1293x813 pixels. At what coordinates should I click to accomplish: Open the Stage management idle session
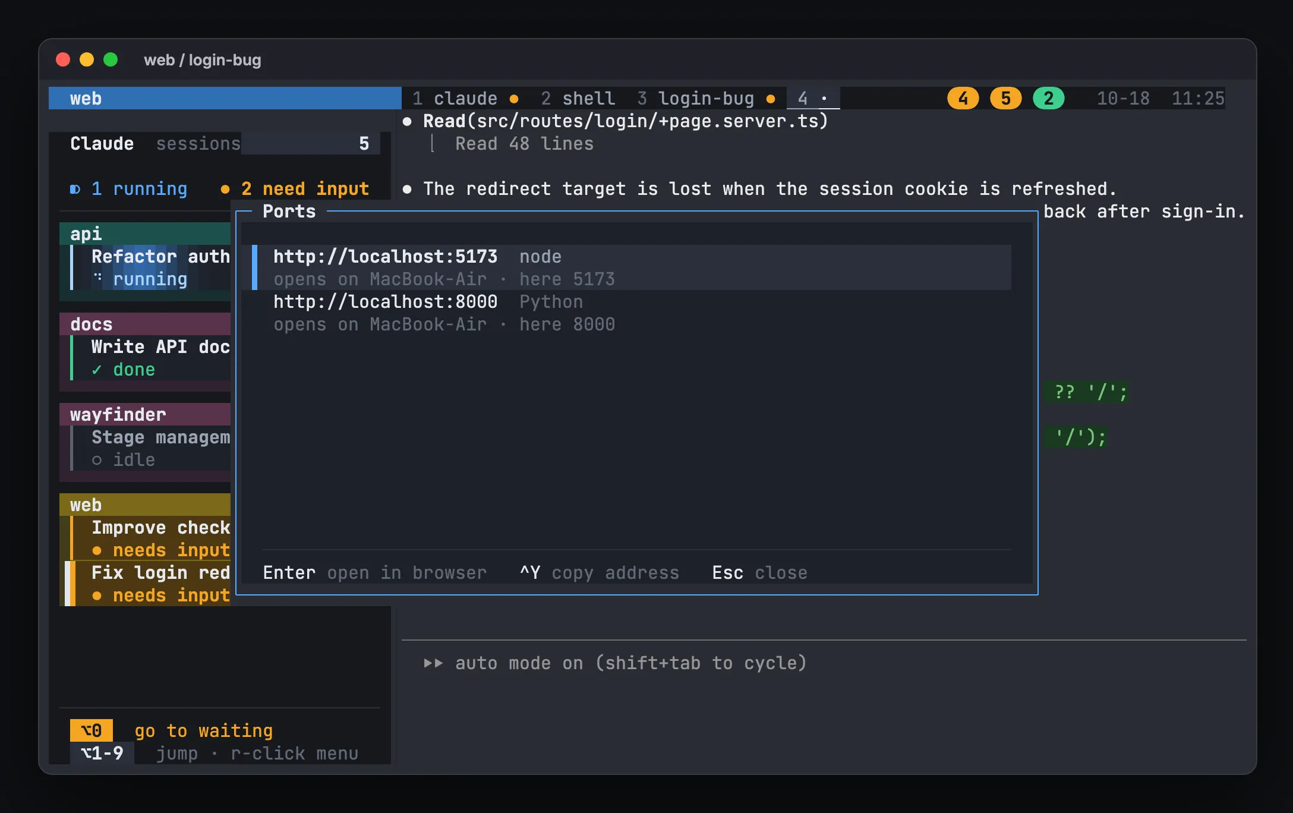click(x=150, y=448)
